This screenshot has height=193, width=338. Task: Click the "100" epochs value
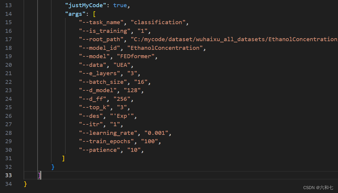149,141
